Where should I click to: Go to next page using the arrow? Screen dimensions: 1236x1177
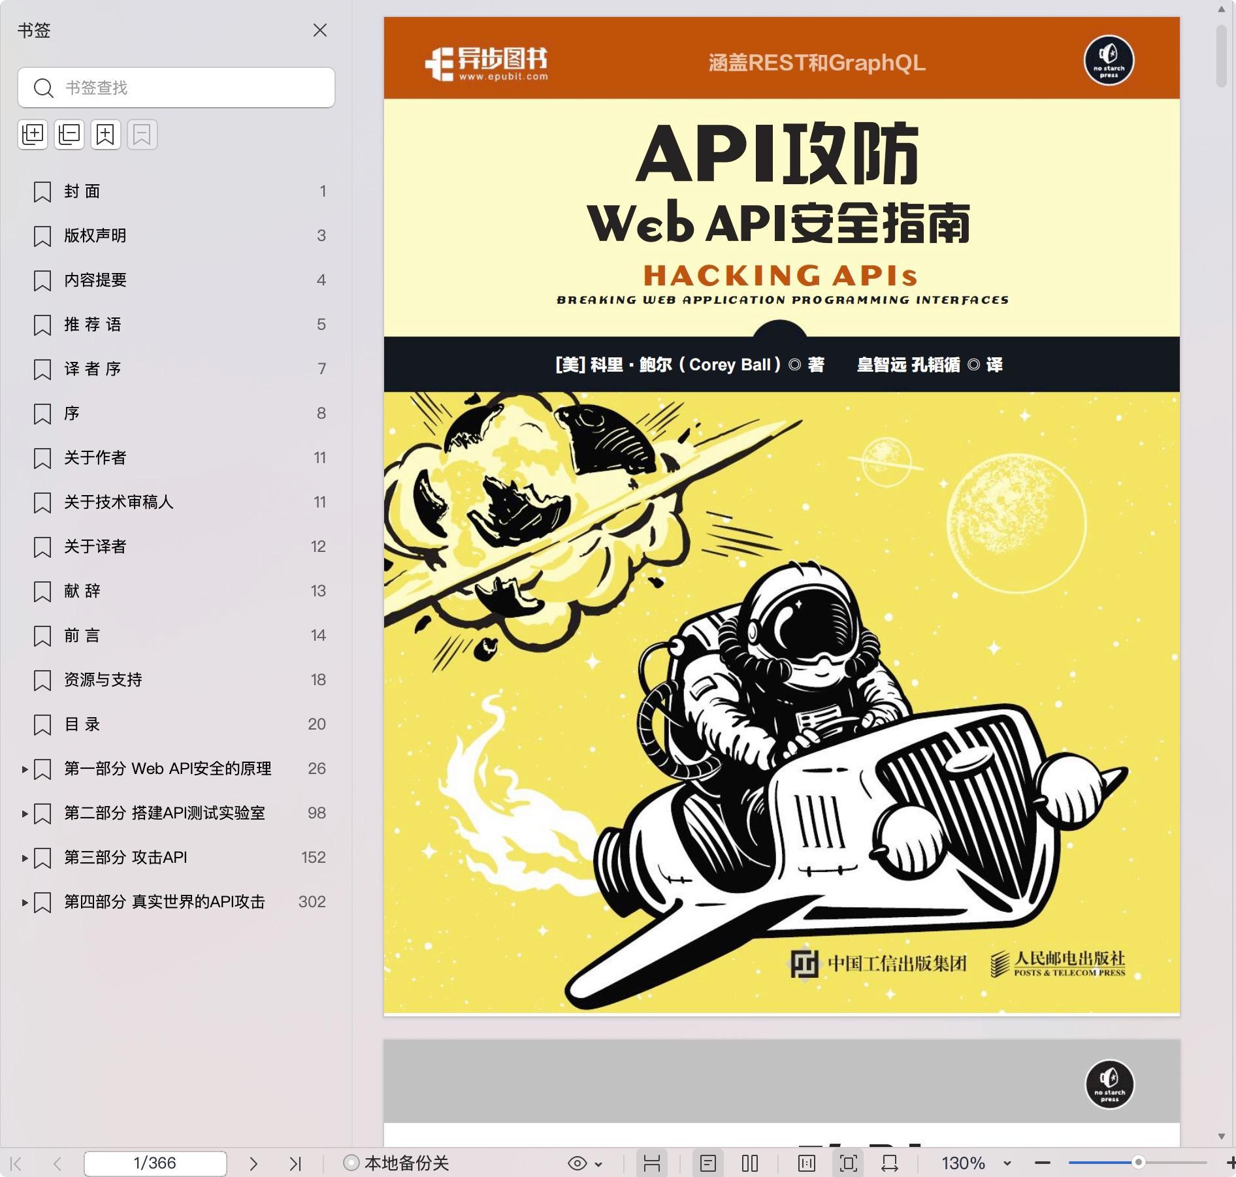[x=253, y=1163]
